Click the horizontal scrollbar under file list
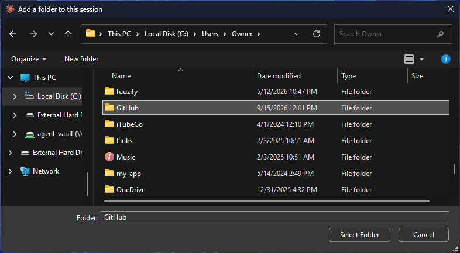Viewport: 460px width, 253px height. click(267, 201)
